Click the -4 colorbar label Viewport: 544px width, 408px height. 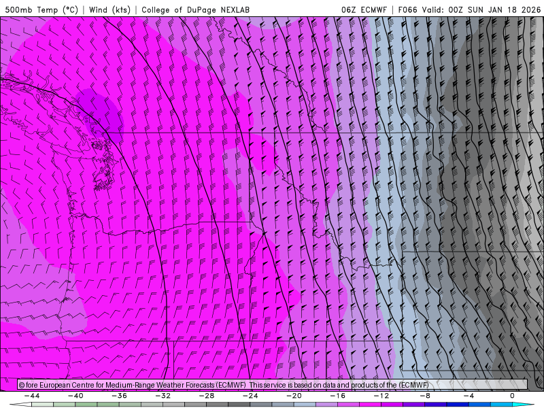pyautogui.click(x=469, y=396)
